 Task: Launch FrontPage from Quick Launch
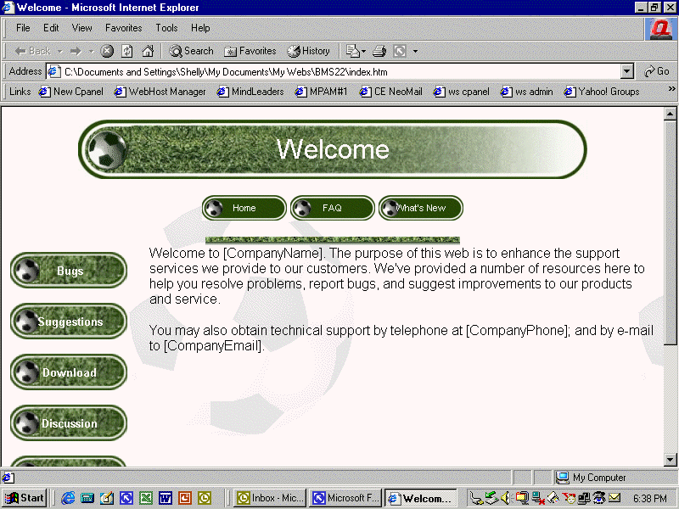[x=126, y=498]
